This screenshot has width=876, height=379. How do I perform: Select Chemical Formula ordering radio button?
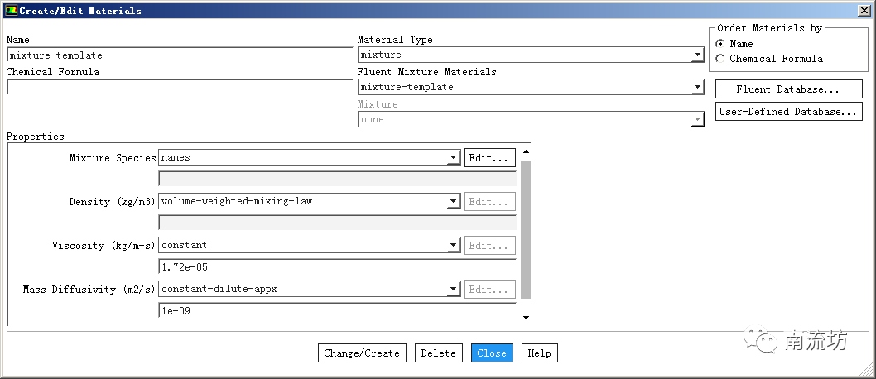tap(720, 59)
